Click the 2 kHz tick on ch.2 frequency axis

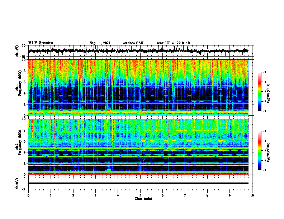point(25,164)
